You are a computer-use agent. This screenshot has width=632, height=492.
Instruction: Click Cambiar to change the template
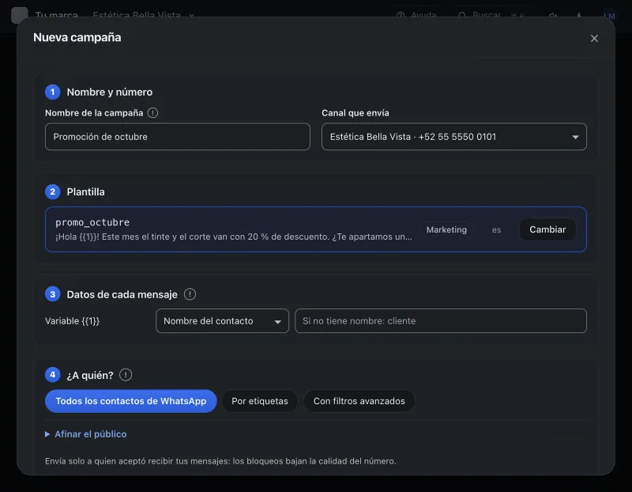pyautogui.click(x=547, y=229)
